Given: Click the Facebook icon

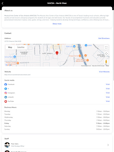Looking at the screenshot, I should coord(6,84).
